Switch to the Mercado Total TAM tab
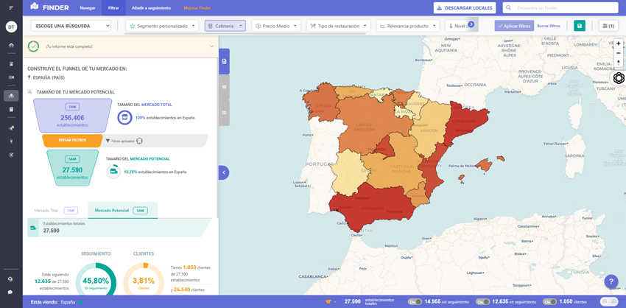The width and height of the screenshot is (626, 308). pyautogui.click(x=56, y=210)
